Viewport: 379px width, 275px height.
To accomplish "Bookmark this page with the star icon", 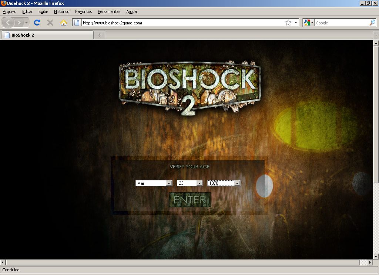I will (288, 23).
